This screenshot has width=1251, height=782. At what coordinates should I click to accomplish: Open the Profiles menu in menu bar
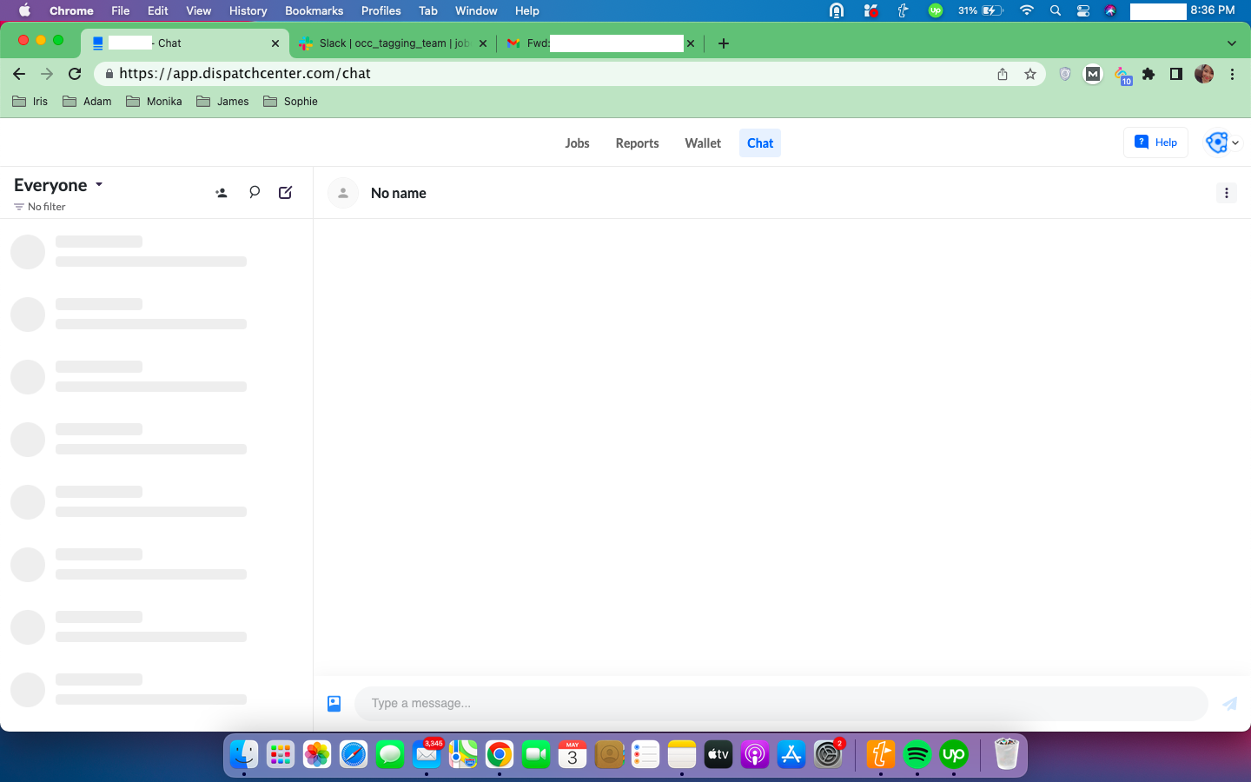(x=381, y=10)
